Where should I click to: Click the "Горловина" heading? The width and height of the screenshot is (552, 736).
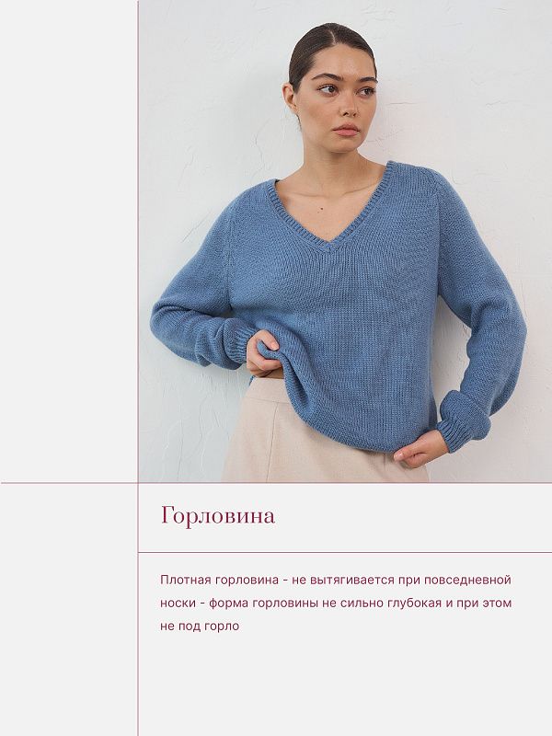218,516
